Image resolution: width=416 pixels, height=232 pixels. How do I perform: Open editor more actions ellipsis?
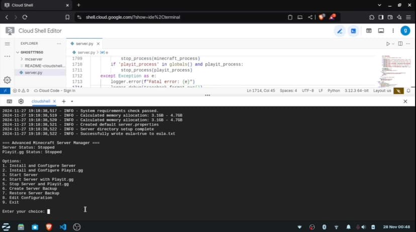408,44
